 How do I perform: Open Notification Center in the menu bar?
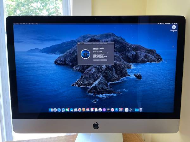176,24
